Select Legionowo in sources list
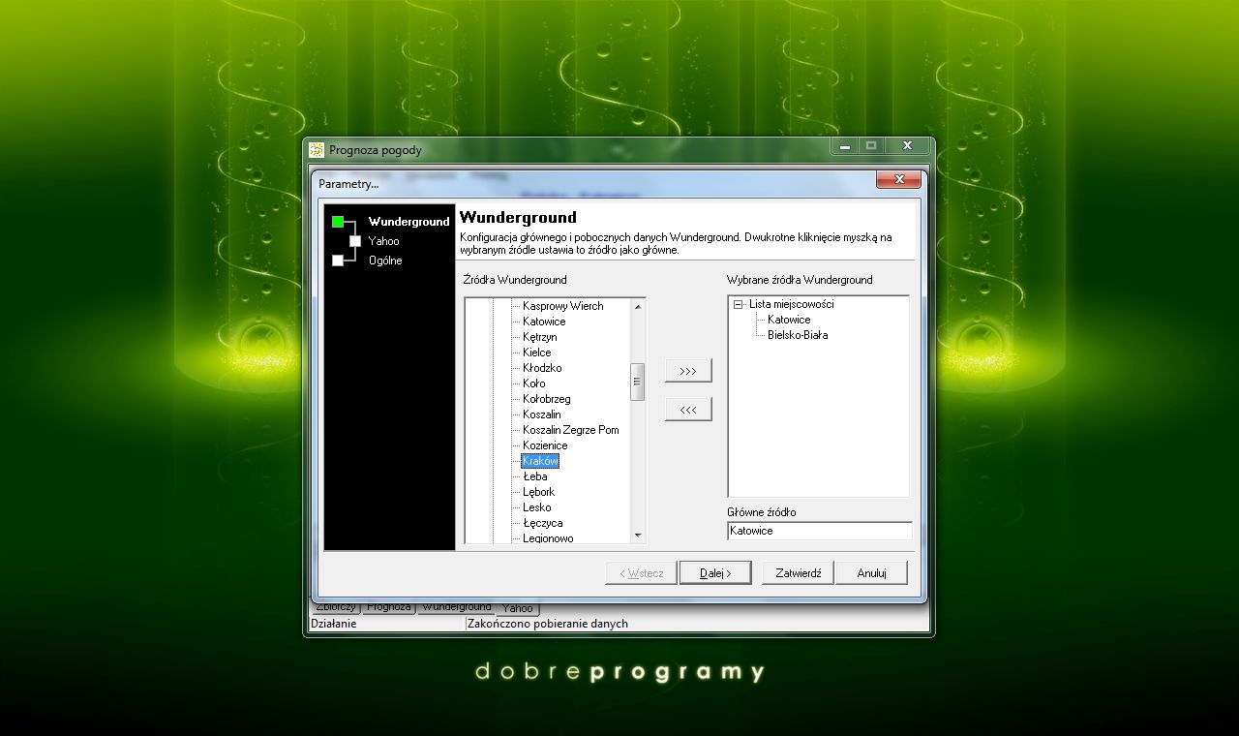 coord(548,538)
